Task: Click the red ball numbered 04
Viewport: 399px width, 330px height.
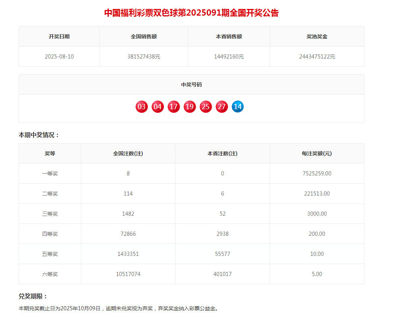Action: click(158, 107)
